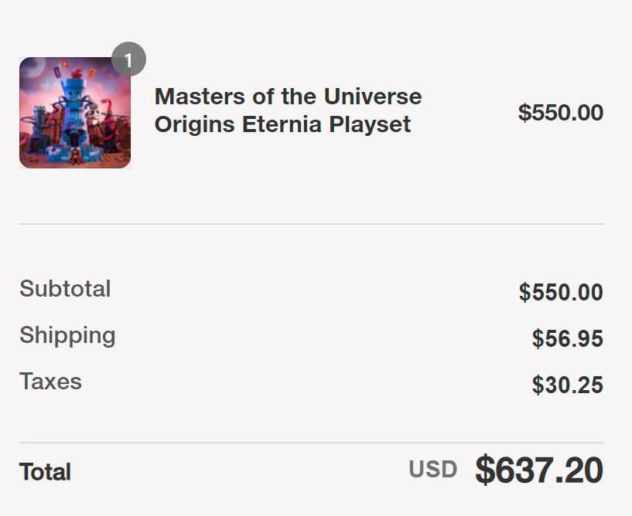Click the subtotal amount $550.00
Screen dimensions: 632x516
click(x=561, y=292)
